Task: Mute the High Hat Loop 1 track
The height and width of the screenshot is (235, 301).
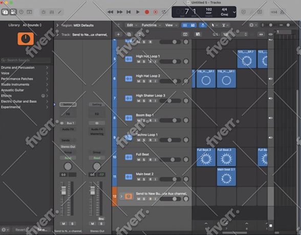Action: (139, 61)
